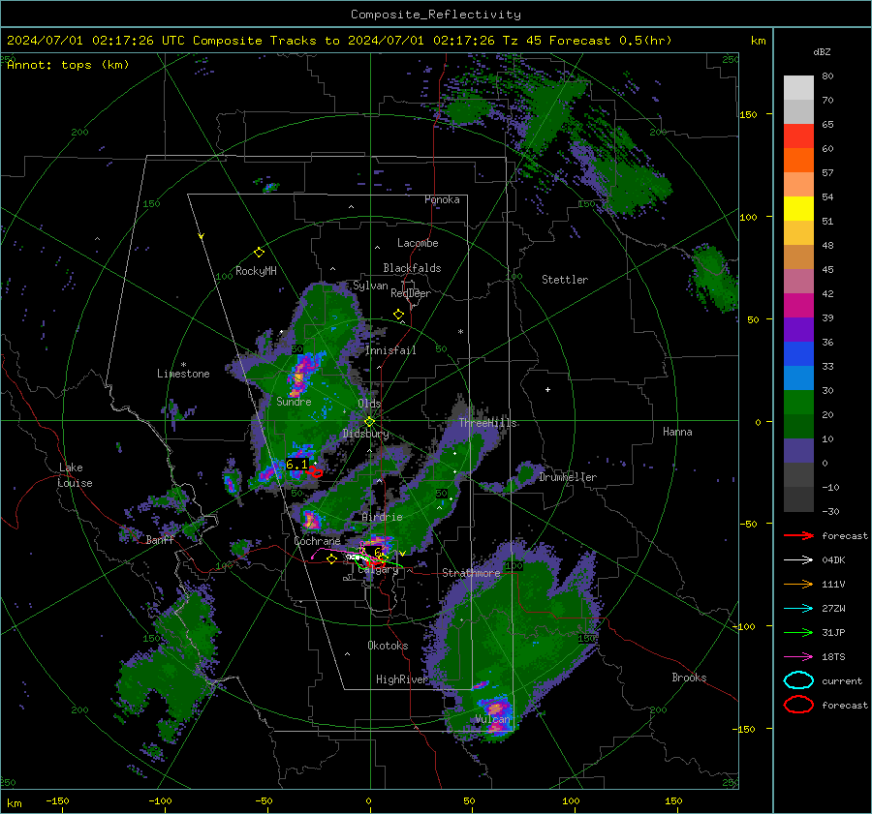Click the Okotoks town label

pos(388,646)
